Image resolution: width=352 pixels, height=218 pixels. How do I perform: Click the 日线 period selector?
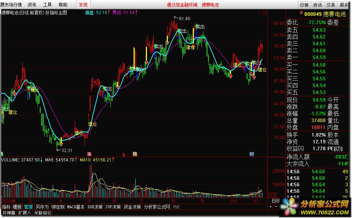(x=276, y=201)
